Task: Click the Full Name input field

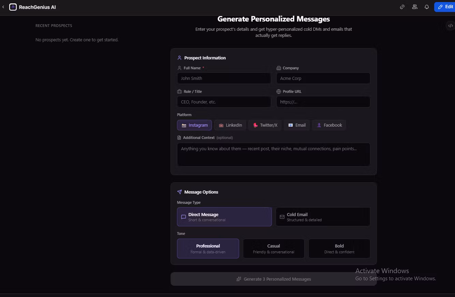Action: pos(224,78)
